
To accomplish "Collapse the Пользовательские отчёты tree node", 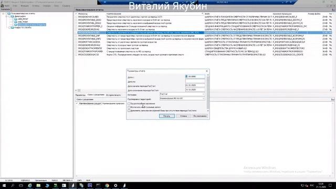I will (x=3, y=14).
